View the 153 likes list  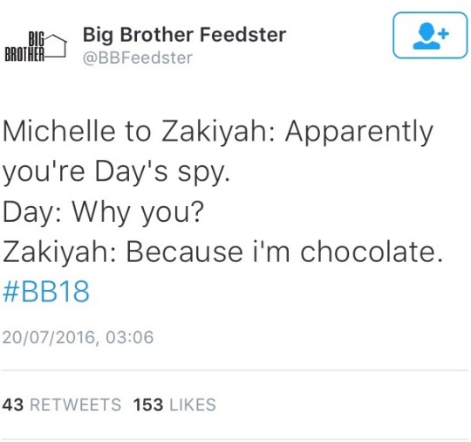pos(174,404)
